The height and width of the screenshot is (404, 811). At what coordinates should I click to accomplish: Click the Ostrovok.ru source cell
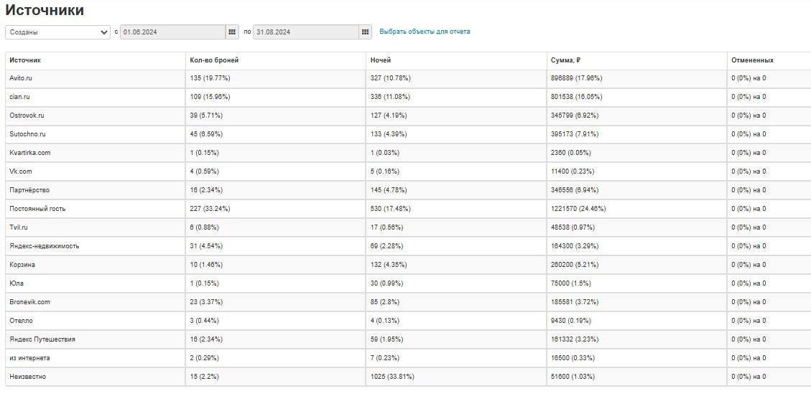[x=27, y=116]
